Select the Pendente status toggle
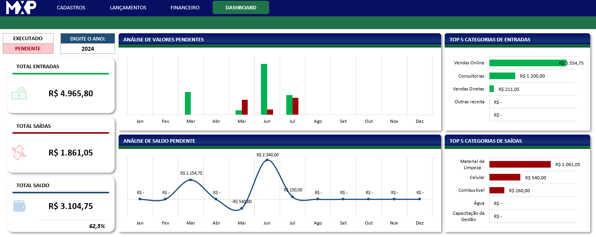 click(x=28, y=49)
